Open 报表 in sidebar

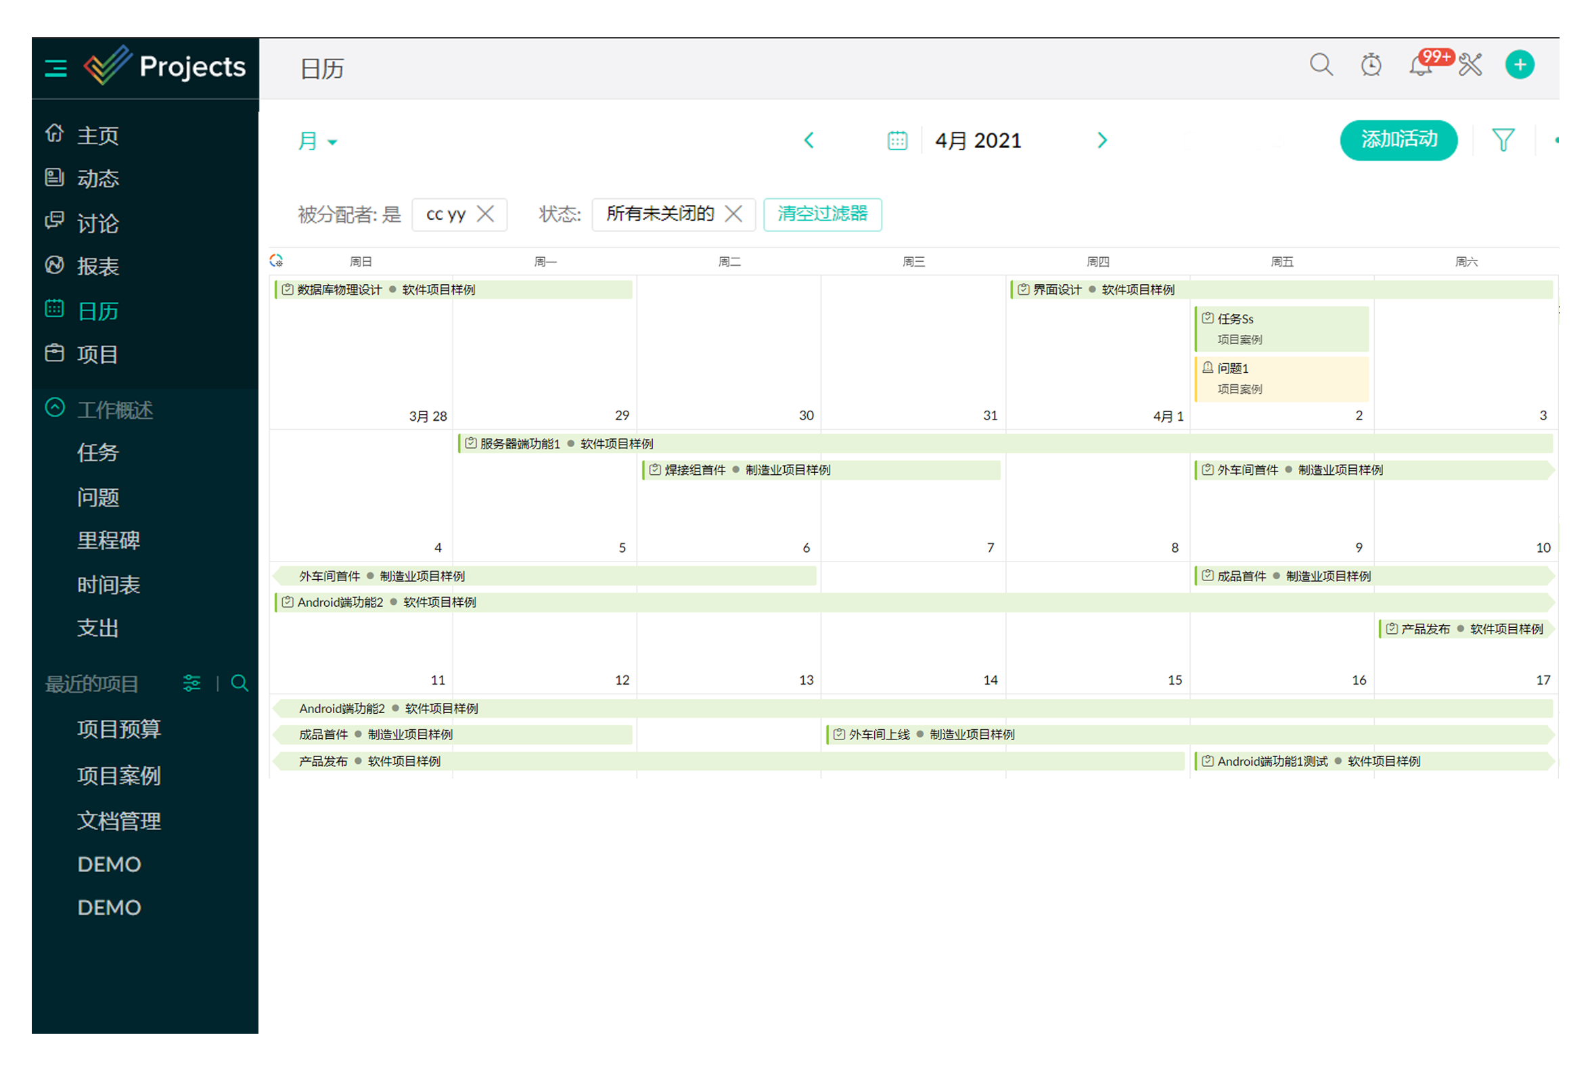point(97,266)
